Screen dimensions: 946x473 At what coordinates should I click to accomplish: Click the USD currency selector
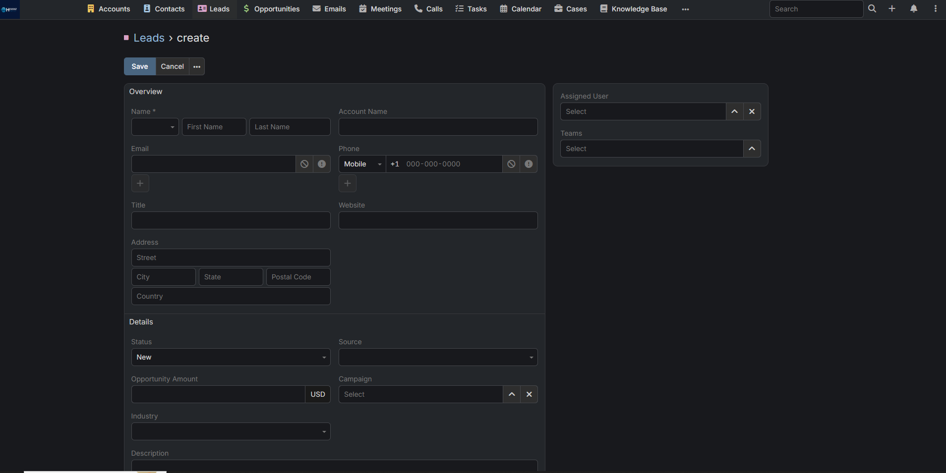pos(318,394)
